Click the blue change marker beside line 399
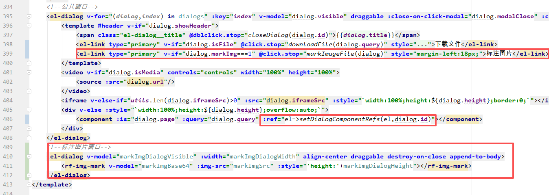The width and height of the screenshot is (549, 195). 27,54
